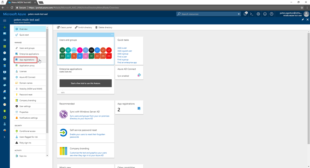Pin the blade with the pin icon
Screen dimensions: 310x168
pos(303,20)
